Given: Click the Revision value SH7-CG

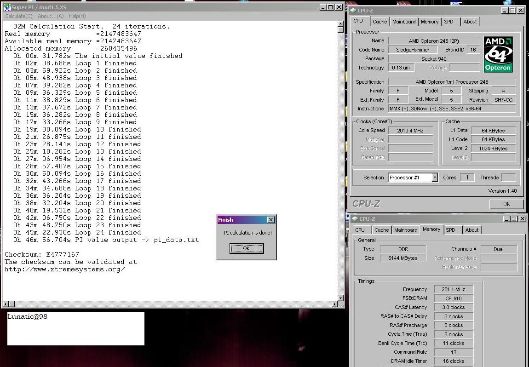Looking at the screenshot, I should (503, 100).
